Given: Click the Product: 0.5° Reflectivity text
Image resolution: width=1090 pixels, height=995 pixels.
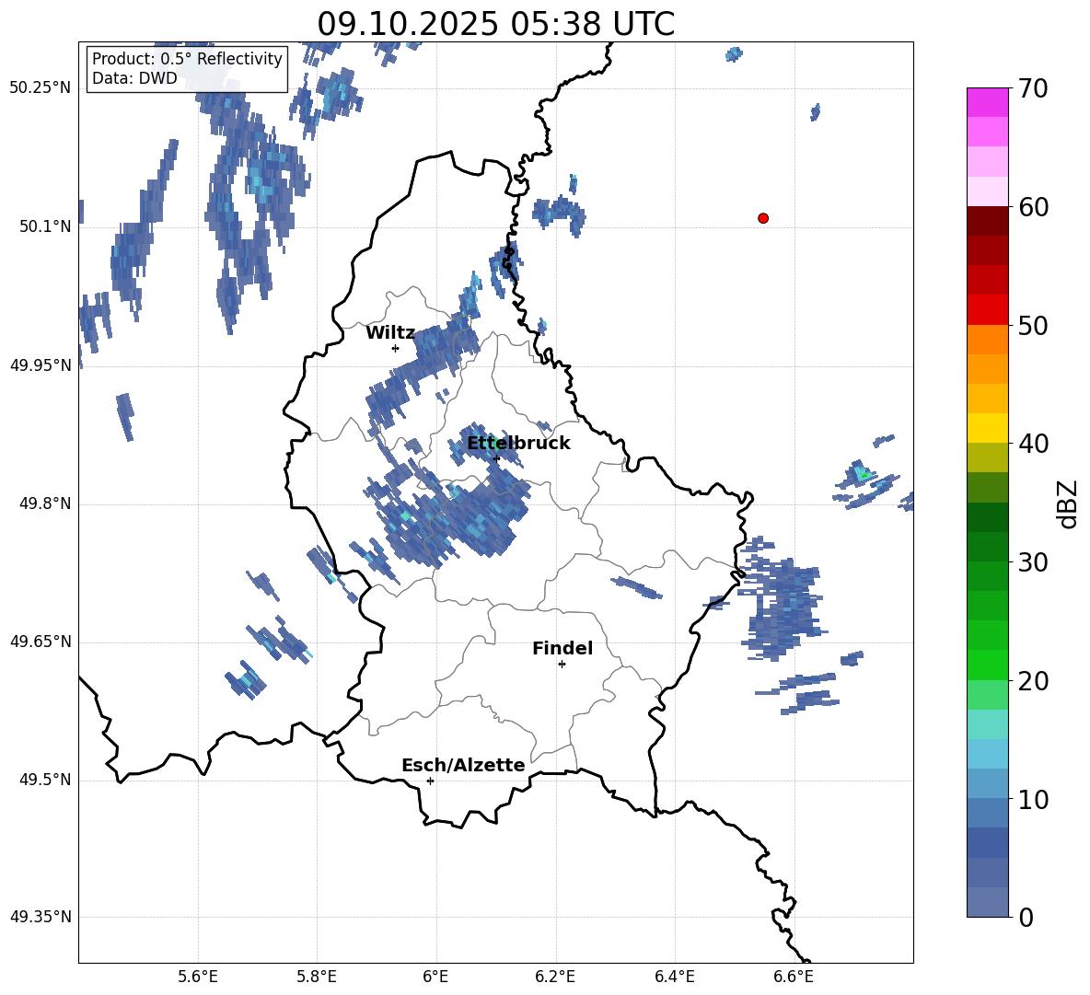Looking at the screenshot, I should pyautogui.click(x=187, y=59).
